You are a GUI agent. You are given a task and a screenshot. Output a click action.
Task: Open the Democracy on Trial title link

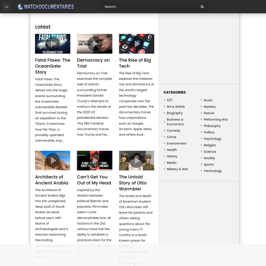(93, 63)
